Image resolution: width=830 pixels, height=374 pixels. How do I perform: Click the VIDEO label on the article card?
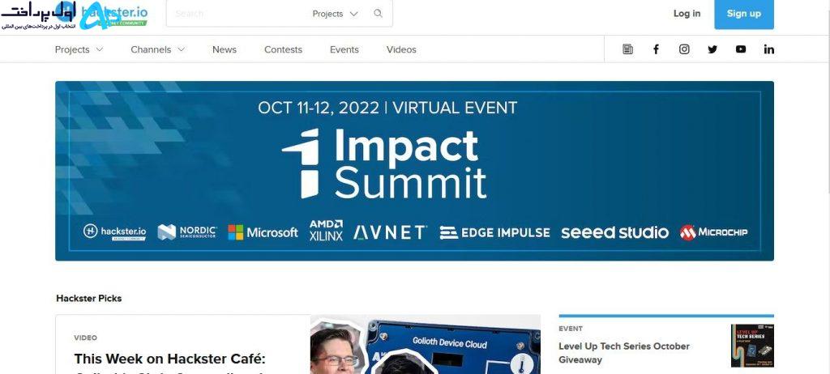coord(86,338)
